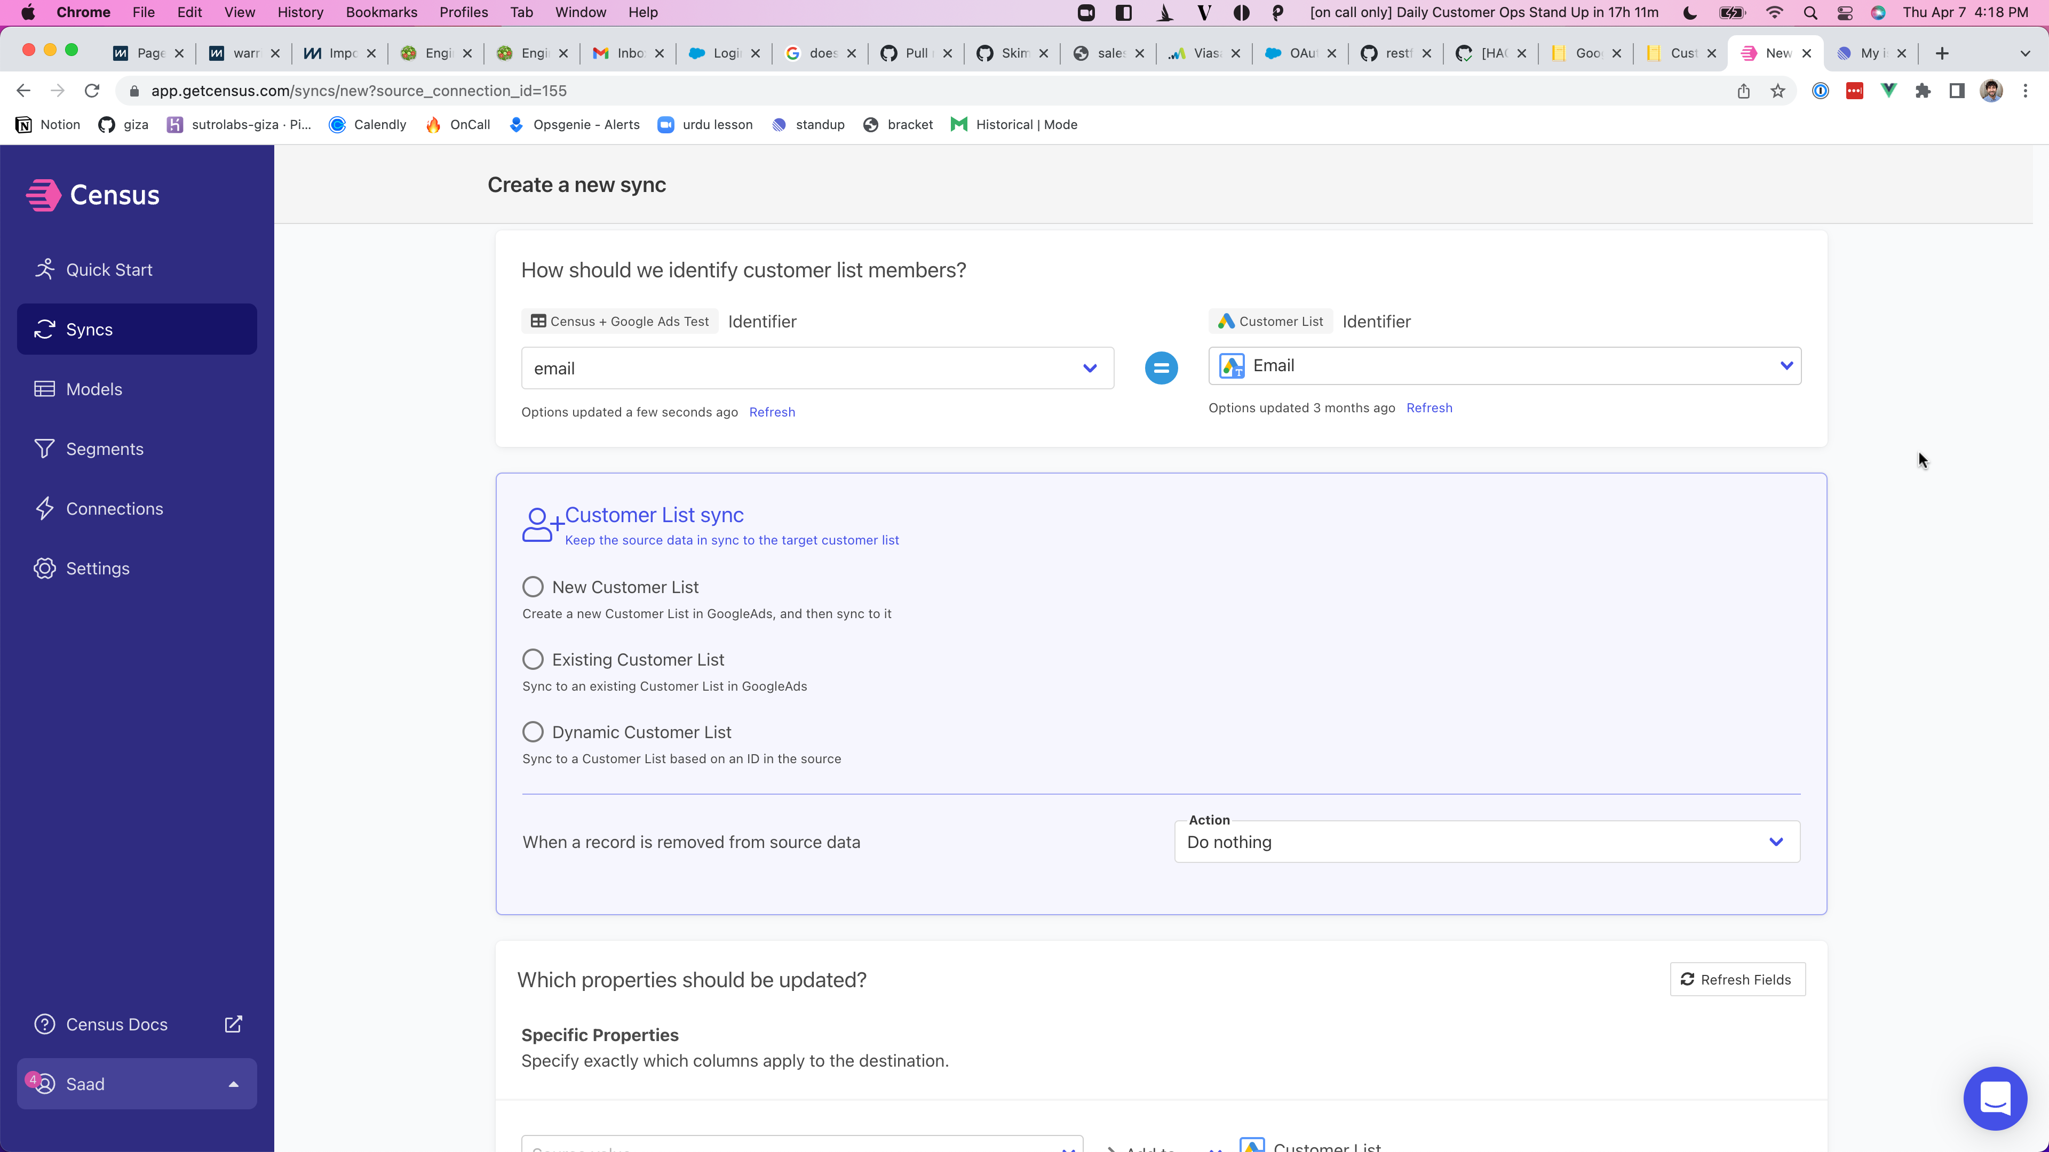This screenshot has width=2049, height=1152.
Task: Open Segments page from sidebar
Action: [x=104, y=449]
